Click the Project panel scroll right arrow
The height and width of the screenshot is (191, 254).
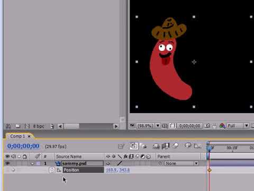116,126
